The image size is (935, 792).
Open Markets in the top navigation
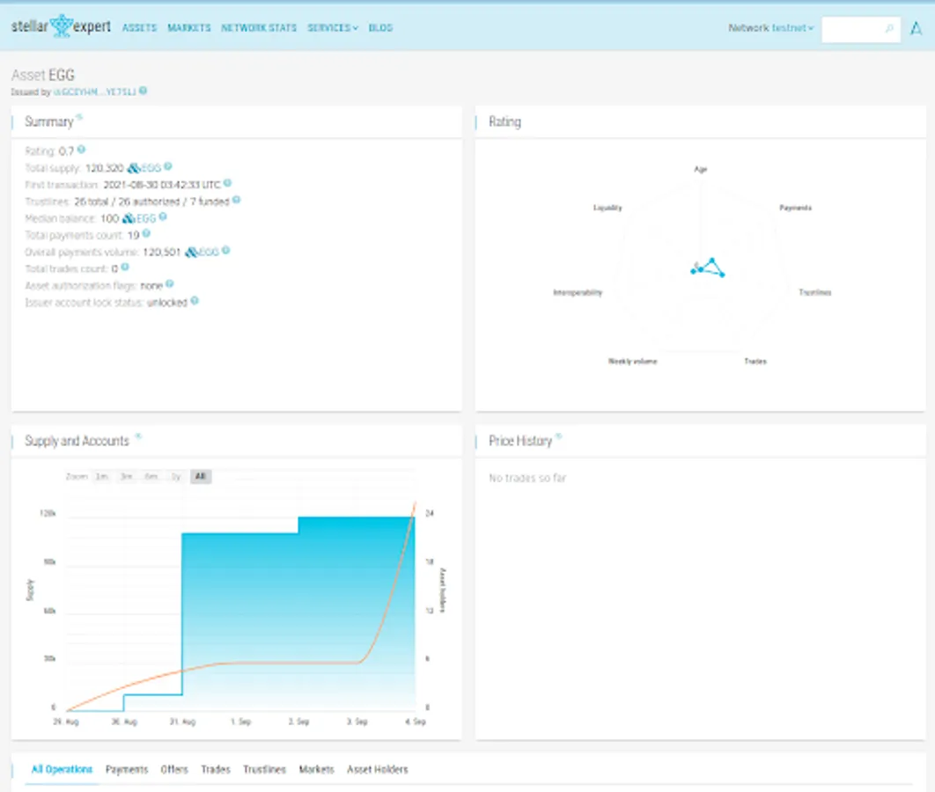point(189,28)
